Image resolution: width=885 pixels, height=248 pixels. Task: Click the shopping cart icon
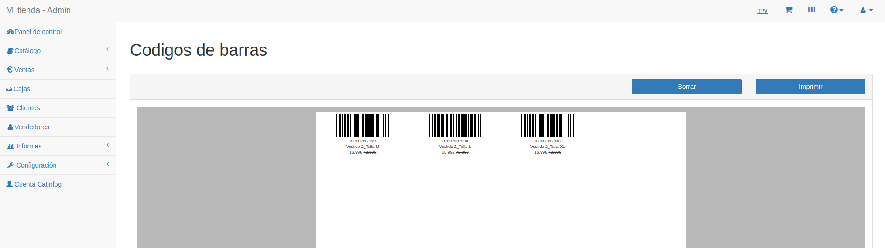point(789,10)
